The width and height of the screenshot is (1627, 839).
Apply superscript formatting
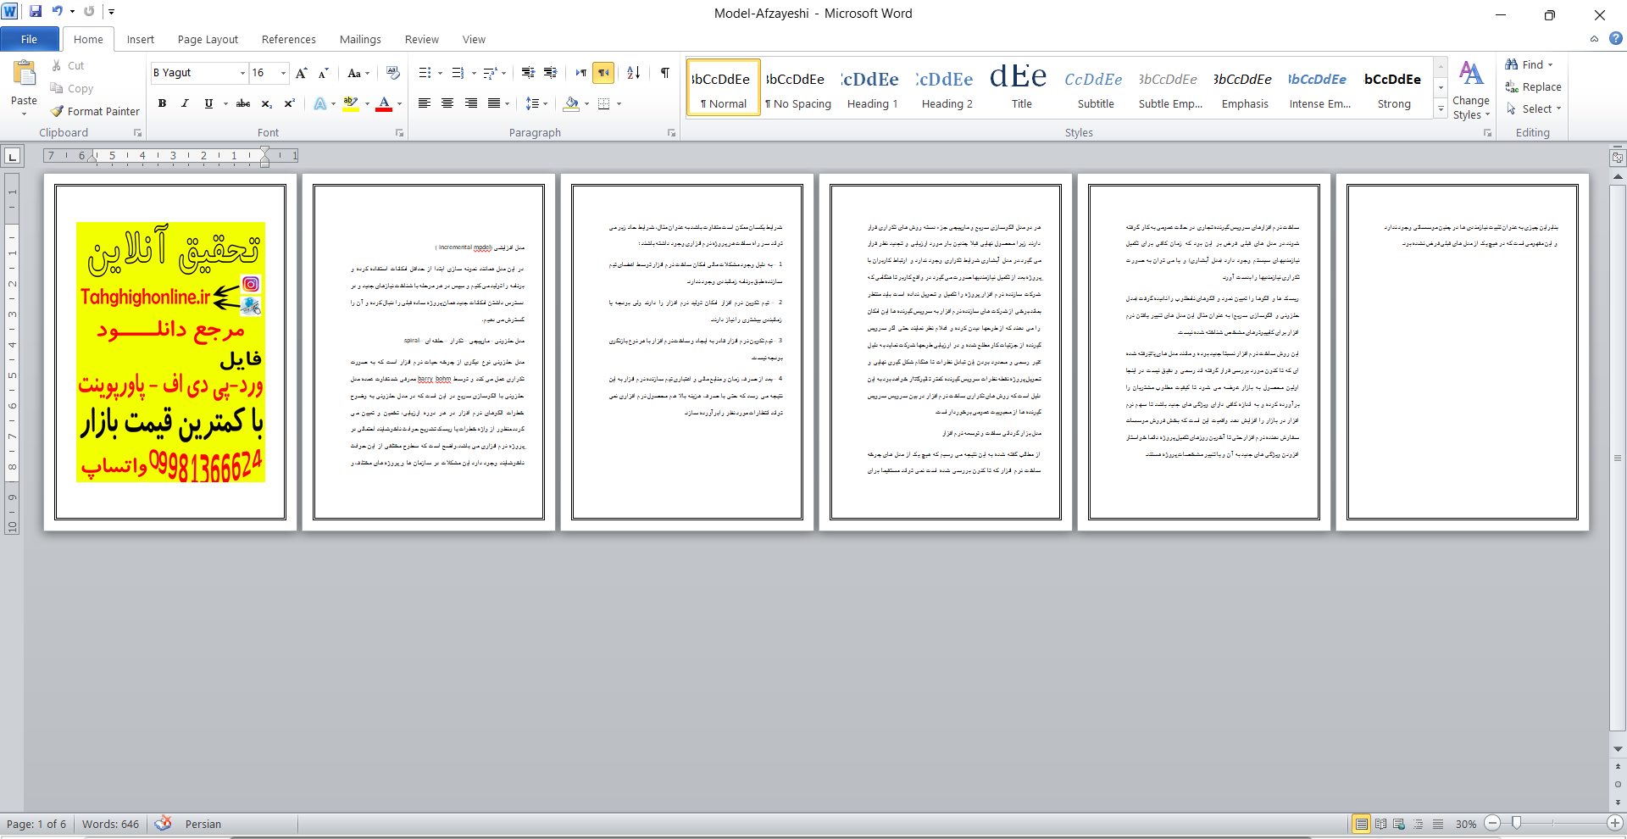coord(289,103)
